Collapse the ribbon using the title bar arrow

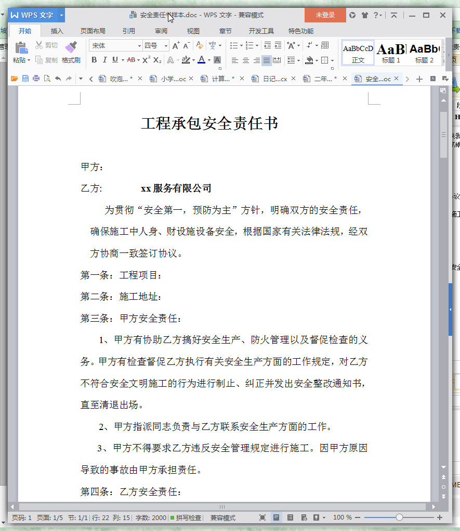pos(393,15)
